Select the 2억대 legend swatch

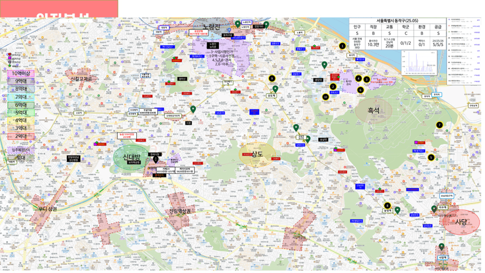tap(21, 136)
